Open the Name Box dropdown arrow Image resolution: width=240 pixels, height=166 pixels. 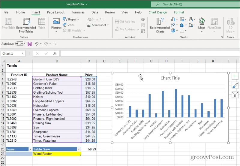(22, 53)
